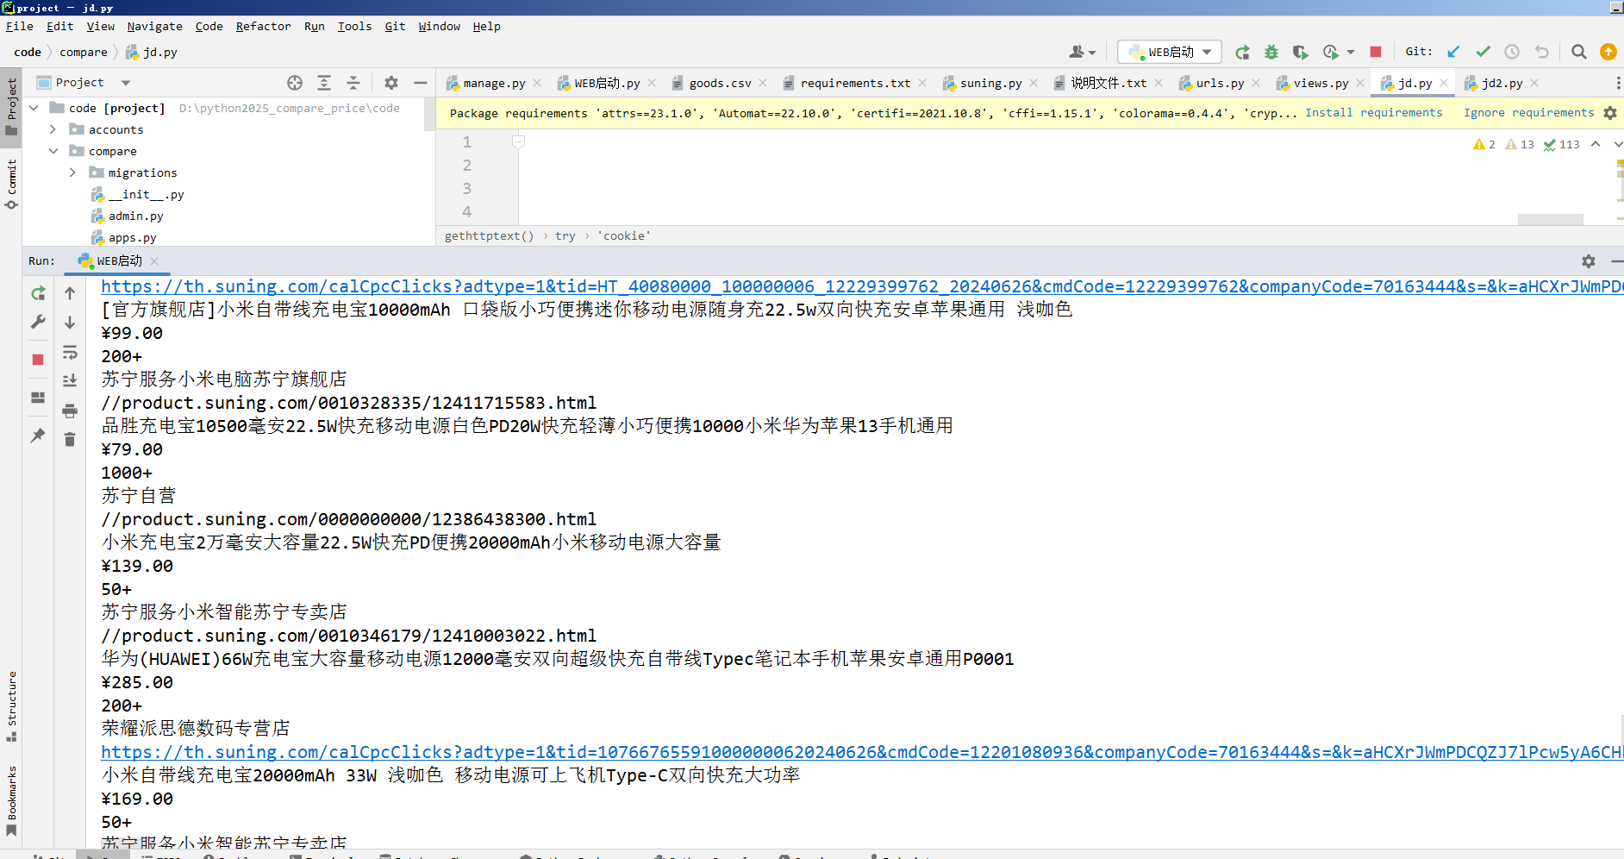Clear all console output trash icon
The height and width of the screenshot is (859, 1624).
70,440
